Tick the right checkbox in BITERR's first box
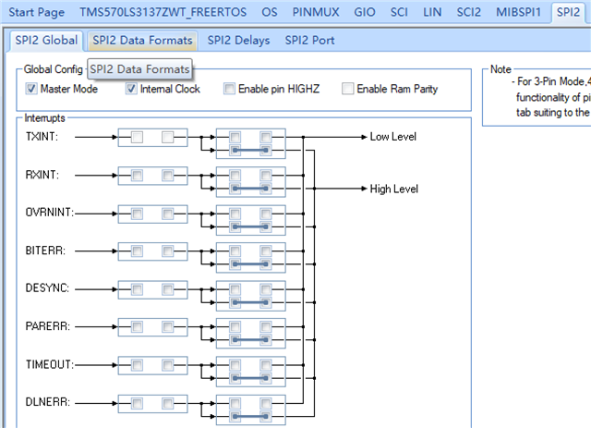 point(168,251)
